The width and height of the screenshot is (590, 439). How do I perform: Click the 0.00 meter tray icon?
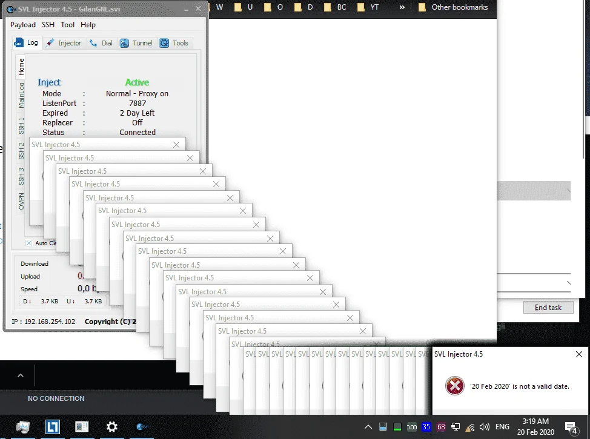point(412,426)
